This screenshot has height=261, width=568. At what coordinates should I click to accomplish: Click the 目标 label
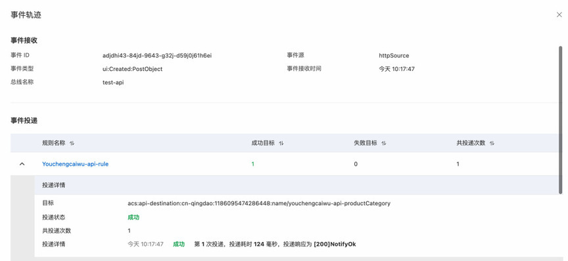pos(48,203)
